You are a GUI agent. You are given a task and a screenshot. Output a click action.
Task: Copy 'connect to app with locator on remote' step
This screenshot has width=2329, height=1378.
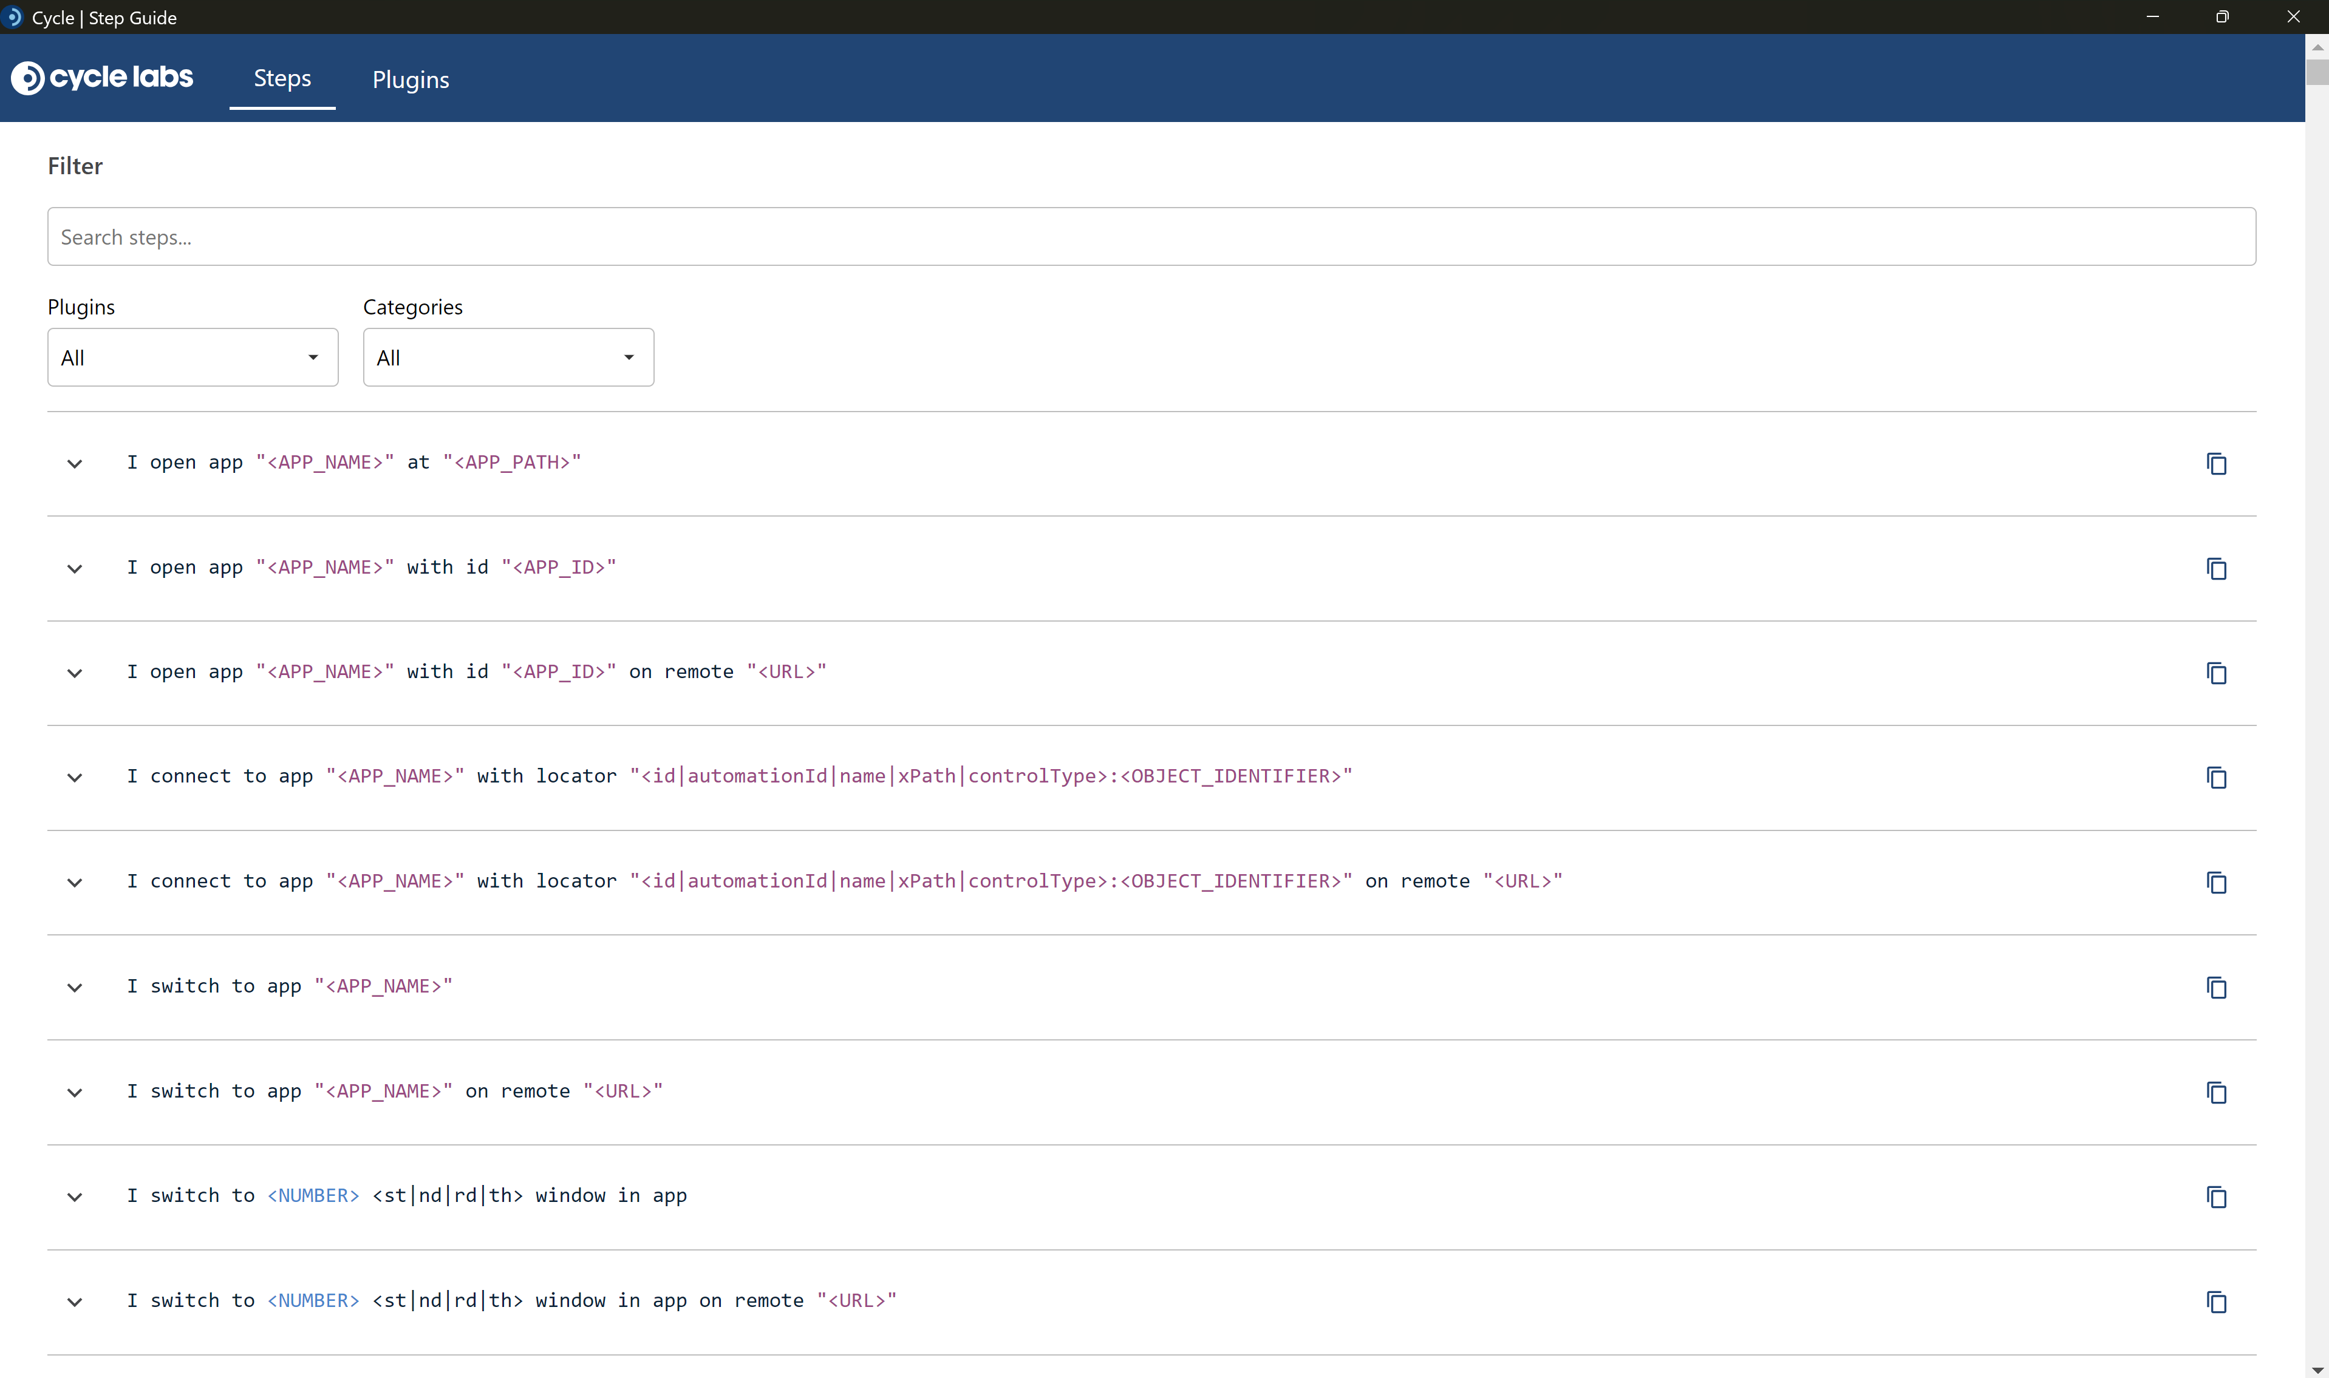tap(2215, 882)
